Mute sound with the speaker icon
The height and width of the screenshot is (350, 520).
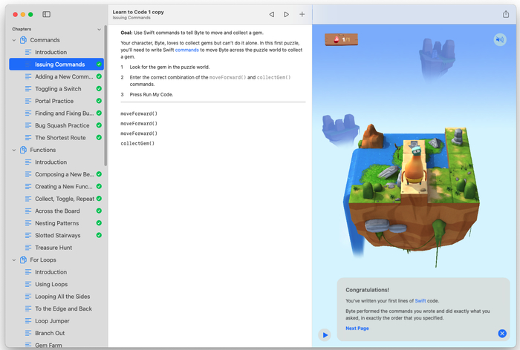[x=500, y=40]
